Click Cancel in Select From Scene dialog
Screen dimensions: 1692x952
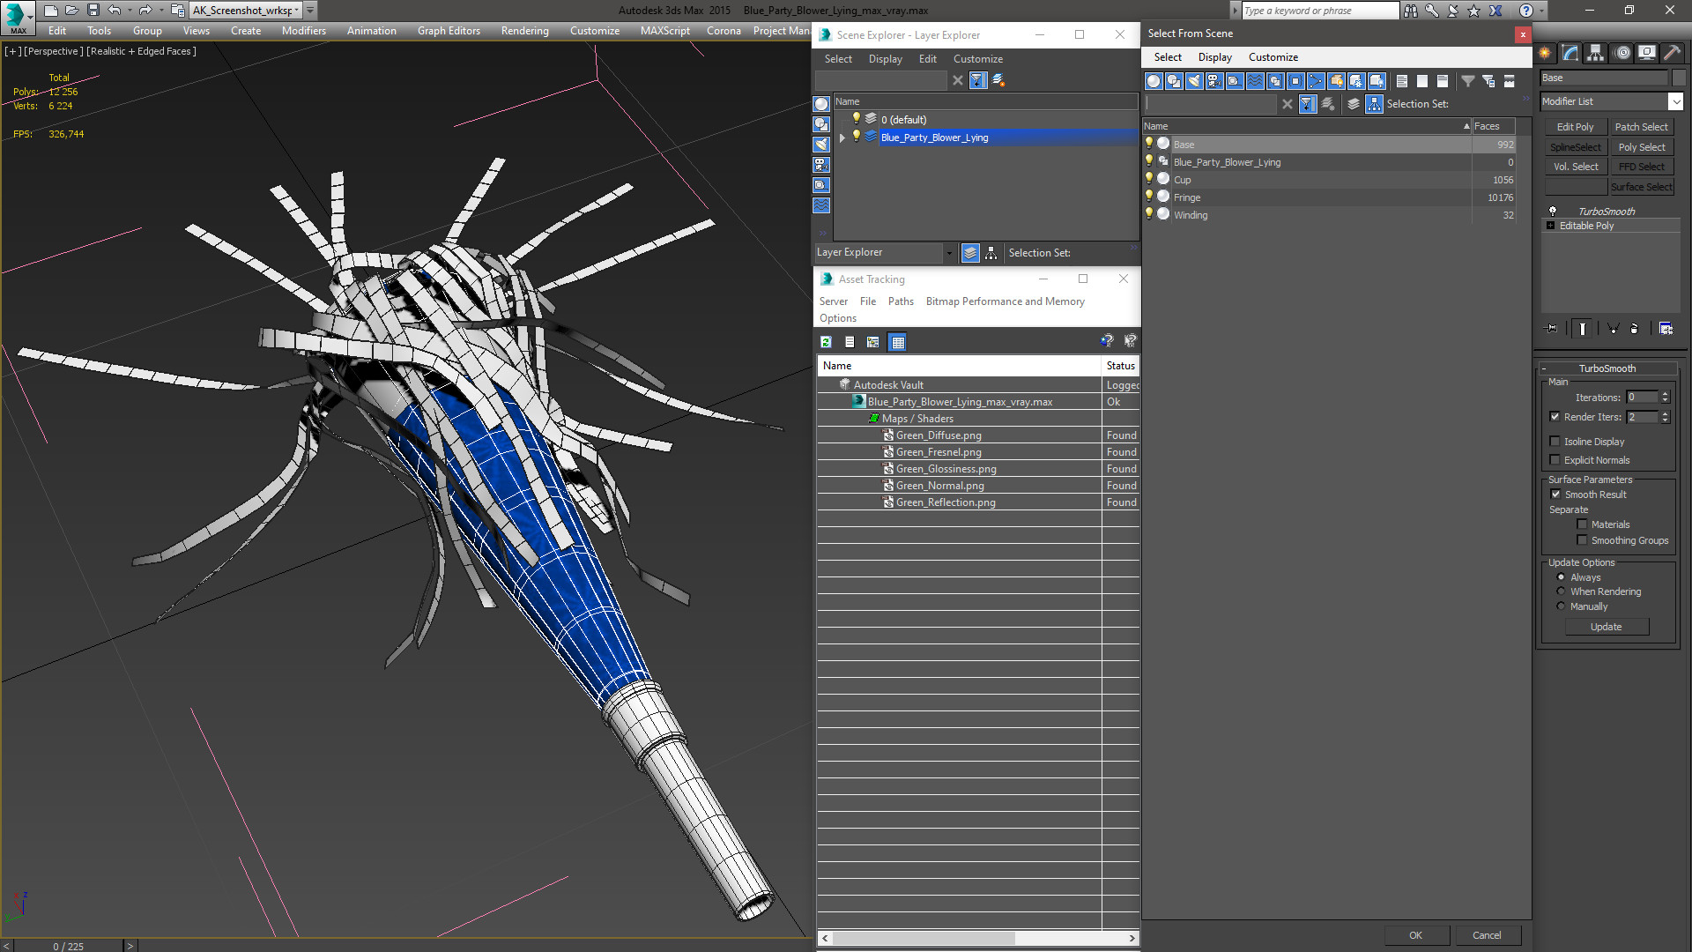pos(1487,935)
